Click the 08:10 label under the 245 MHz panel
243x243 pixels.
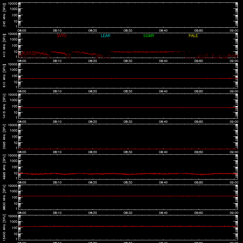point(57,31)
